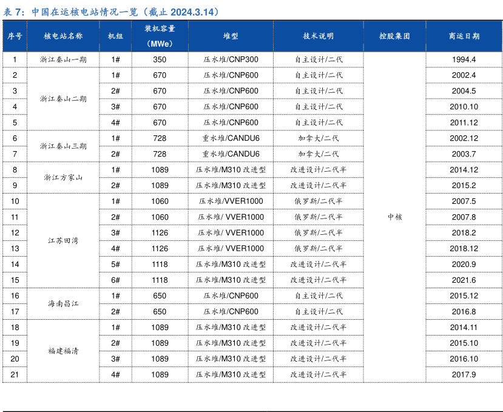Select the 浙江秦山一期 station cell

click(64, 59)
